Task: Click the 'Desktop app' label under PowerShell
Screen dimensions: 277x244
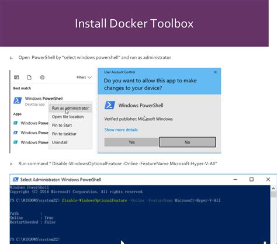Action: (x=35, y=104)
